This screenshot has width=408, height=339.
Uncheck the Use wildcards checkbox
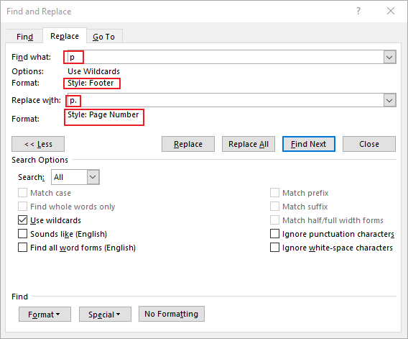(x=23, y=220)
